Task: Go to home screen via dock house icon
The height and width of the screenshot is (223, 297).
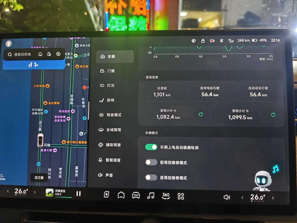Action: [121, 195]
